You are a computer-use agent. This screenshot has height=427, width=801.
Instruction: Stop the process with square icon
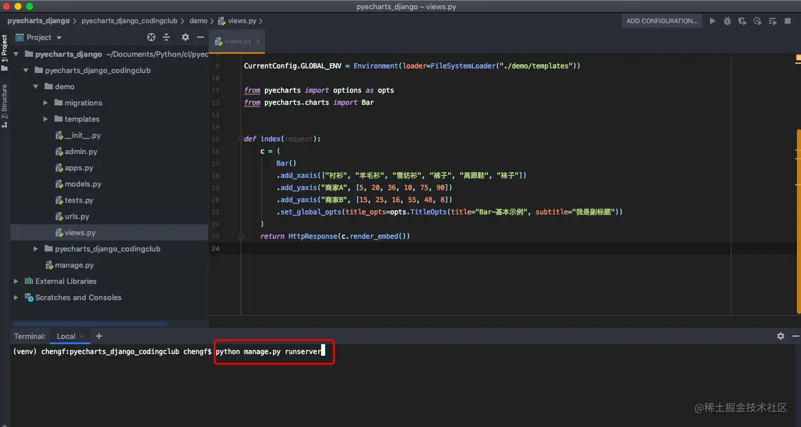point(788,21)
